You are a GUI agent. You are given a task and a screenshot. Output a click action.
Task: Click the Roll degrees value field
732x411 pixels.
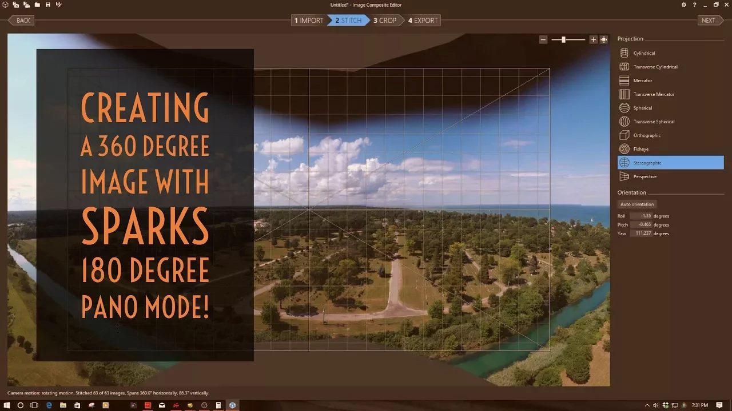coord(641,216)
